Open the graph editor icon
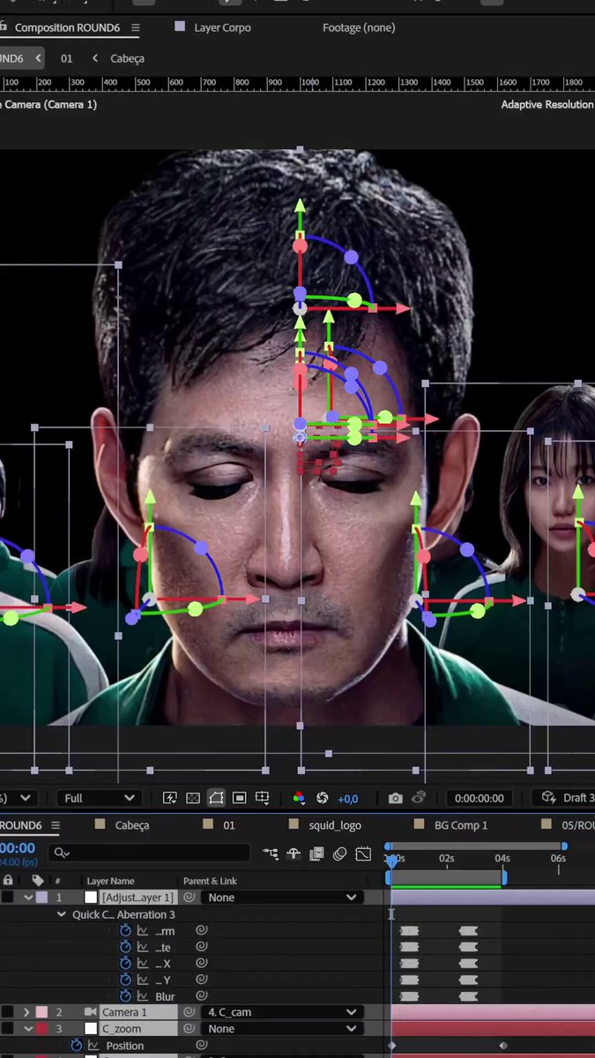 click(x=363, y=853)
